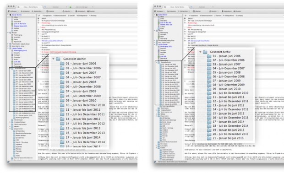Open '11 - Januar bis Juni 2011' in right callout

tap(229, 97)
